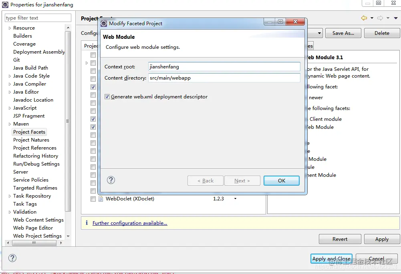Select Builders in the properties tree
This screenshot has width=401, height=274.
22,36
